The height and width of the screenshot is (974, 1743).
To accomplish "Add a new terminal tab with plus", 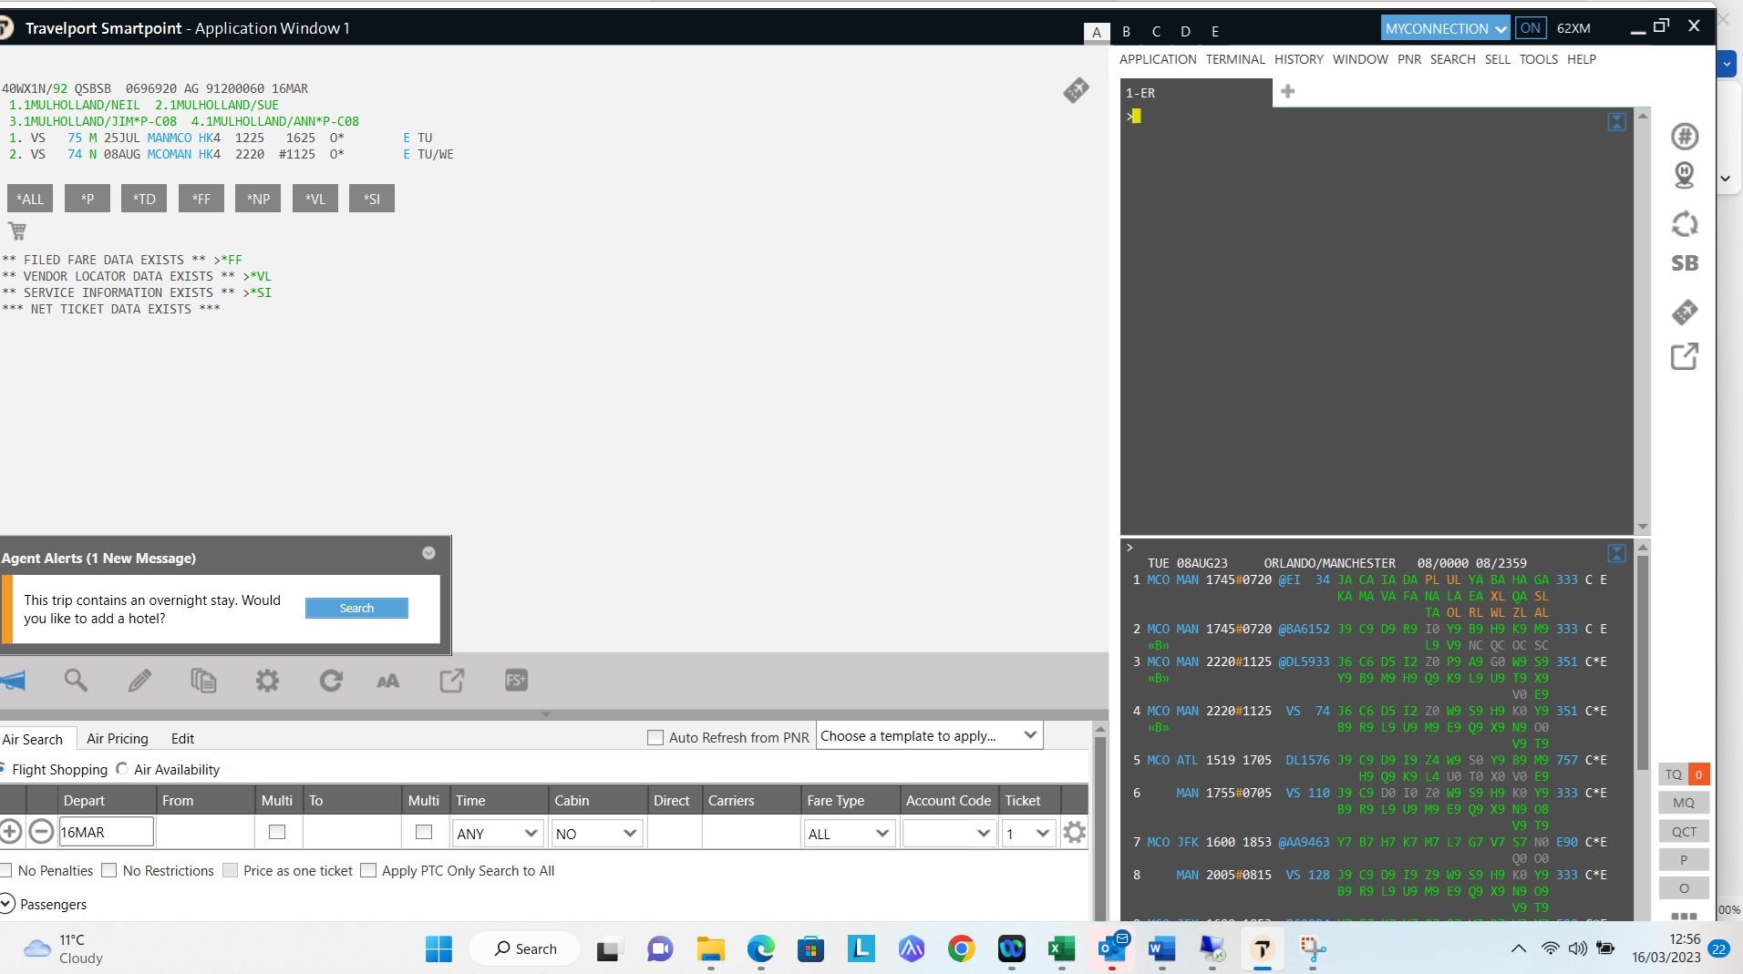I will (1288, 91).
